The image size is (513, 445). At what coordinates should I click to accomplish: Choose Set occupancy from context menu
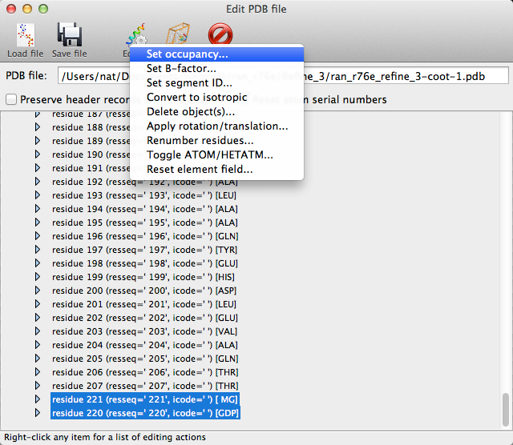coord(187,54)
